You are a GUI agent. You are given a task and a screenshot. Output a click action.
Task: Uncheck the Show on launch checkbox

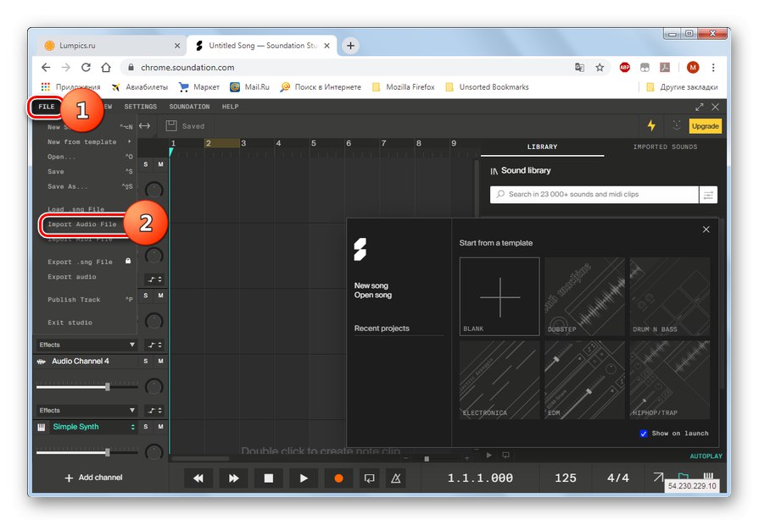click(x=644, y=434)
